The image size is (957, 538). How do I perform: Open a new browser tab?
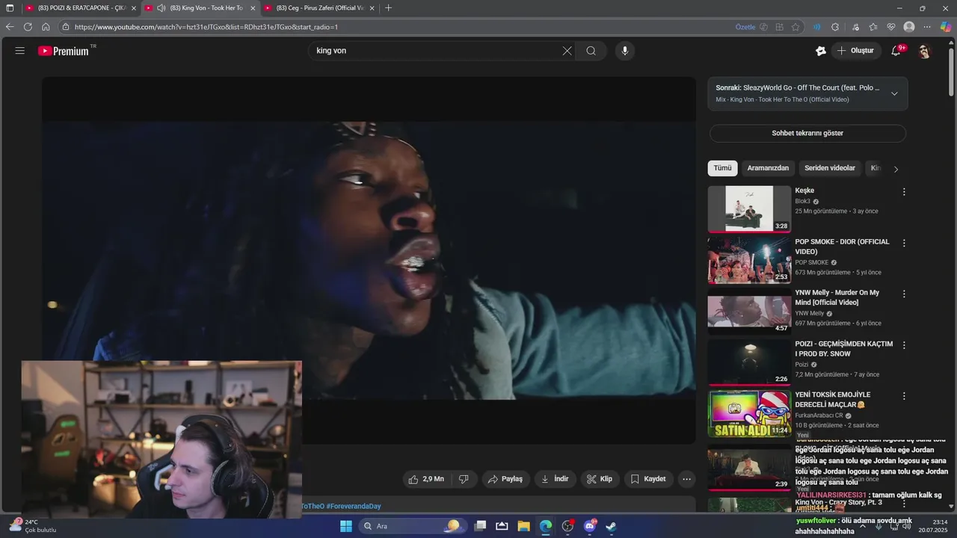coord(388,7)
